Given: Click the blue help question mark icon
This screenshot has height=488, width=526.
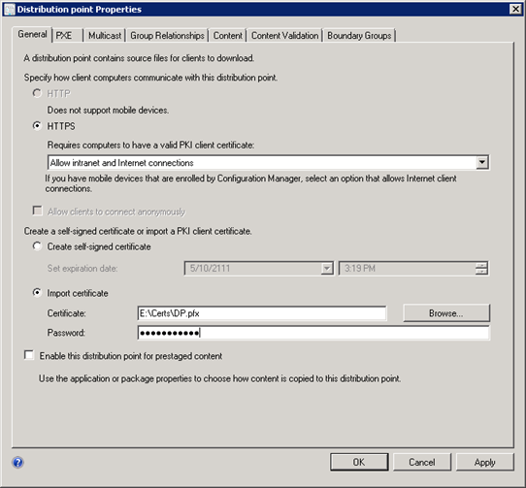Looking at the screenshot, I should 17,463.
